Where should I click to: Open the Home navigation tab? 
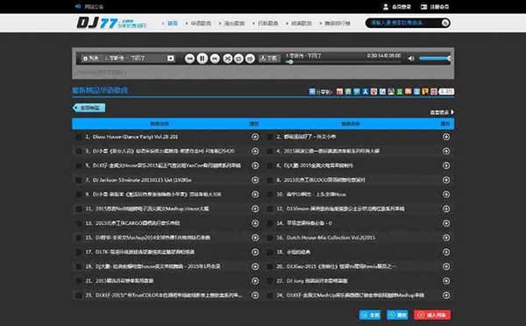coord(173,23)
